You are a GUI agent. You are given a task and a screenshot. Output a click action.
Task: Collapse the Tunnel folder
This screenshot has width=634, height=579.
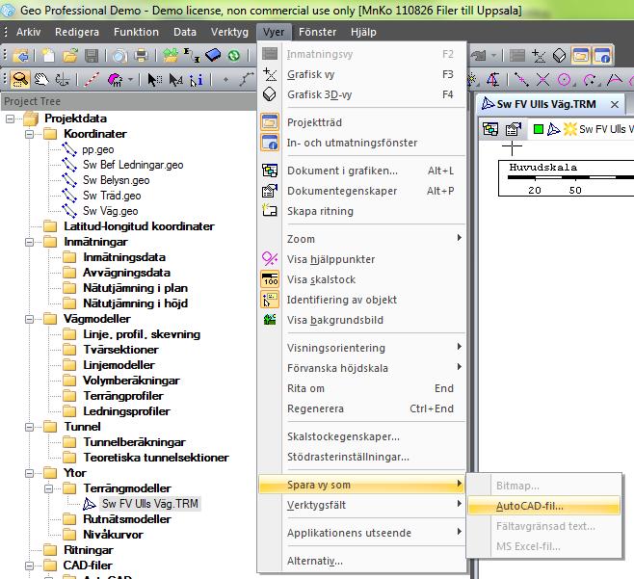[x=30, y=427]
